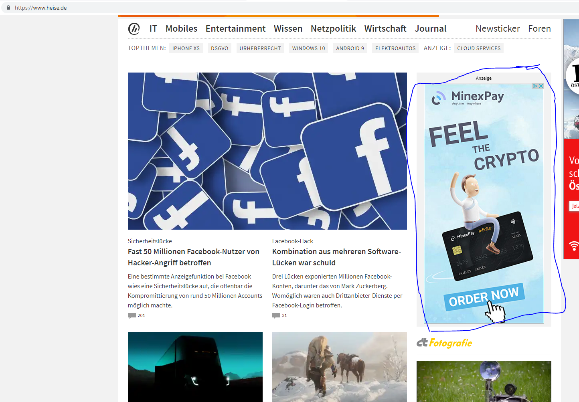The image size is (579, 402).
Task: View the site security padlock icon
Action: [8, 8]
